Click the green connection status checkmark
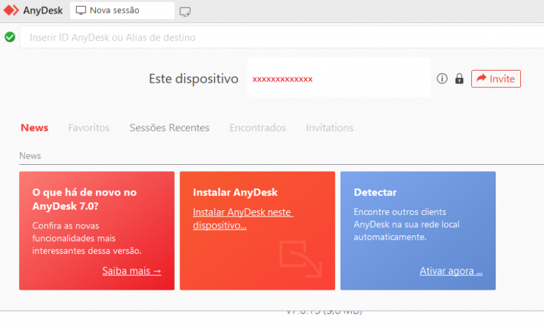 coord(10,37)
